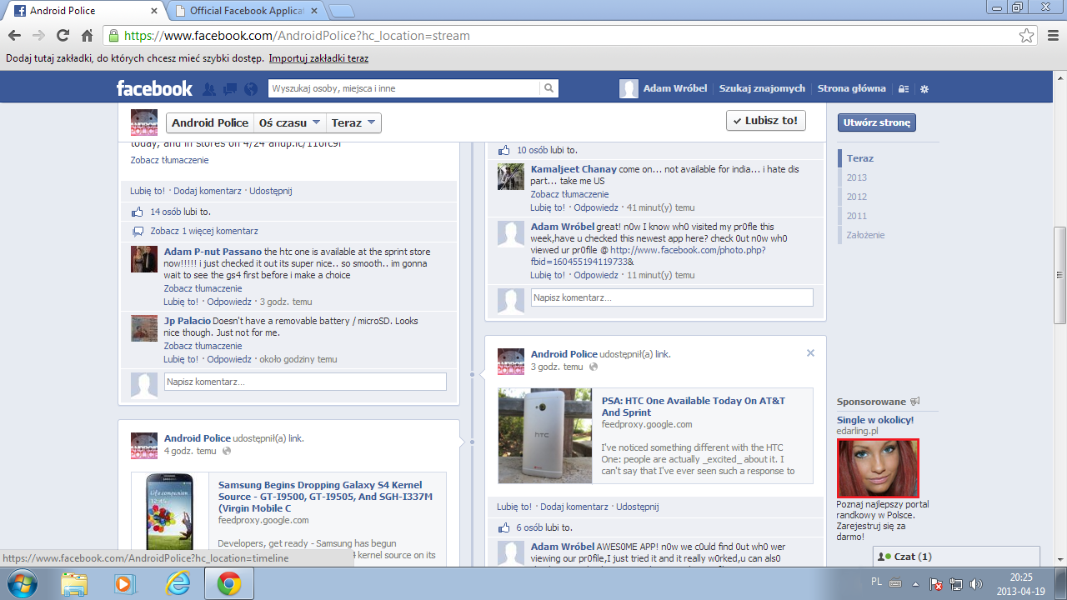Open Adam Wróbel's profile in header

(664, 88)
